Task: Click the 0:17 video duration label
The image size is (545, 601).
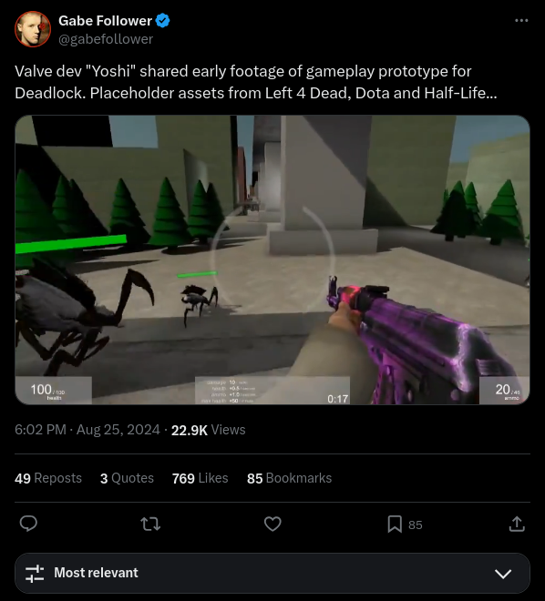Action: pyautogui.click(x=337, y=399)
